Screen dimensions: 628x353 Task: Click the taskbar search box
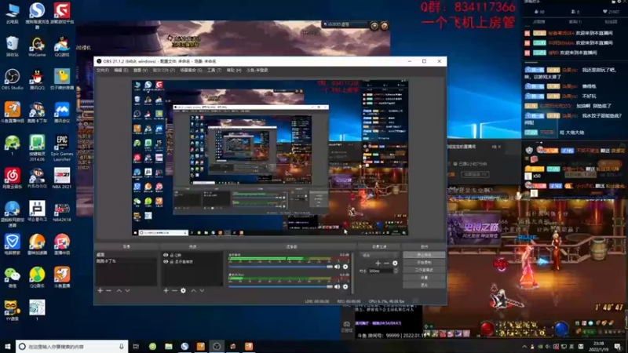tap(72, 346)
